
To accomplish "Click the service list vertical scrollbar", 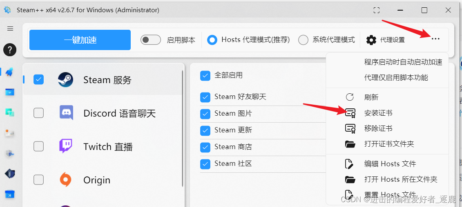I will click(x=183, y=128).
